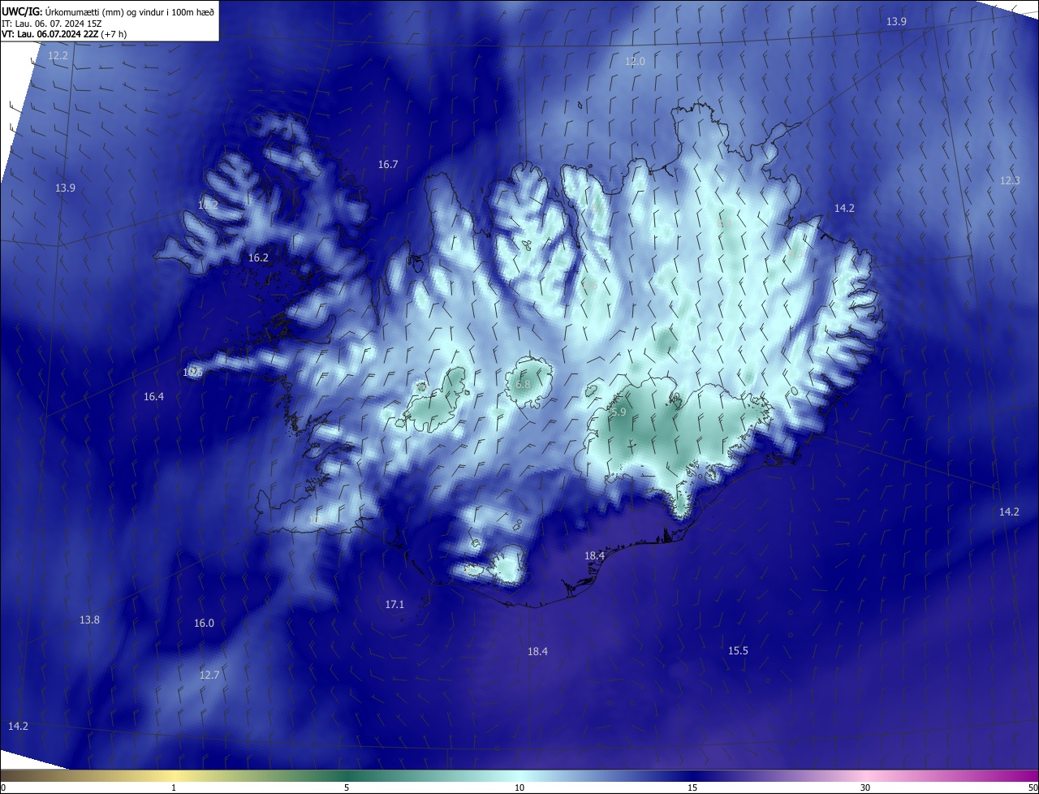Click the legend tick label 1
1039x794 pixels.
coord(174,788)
